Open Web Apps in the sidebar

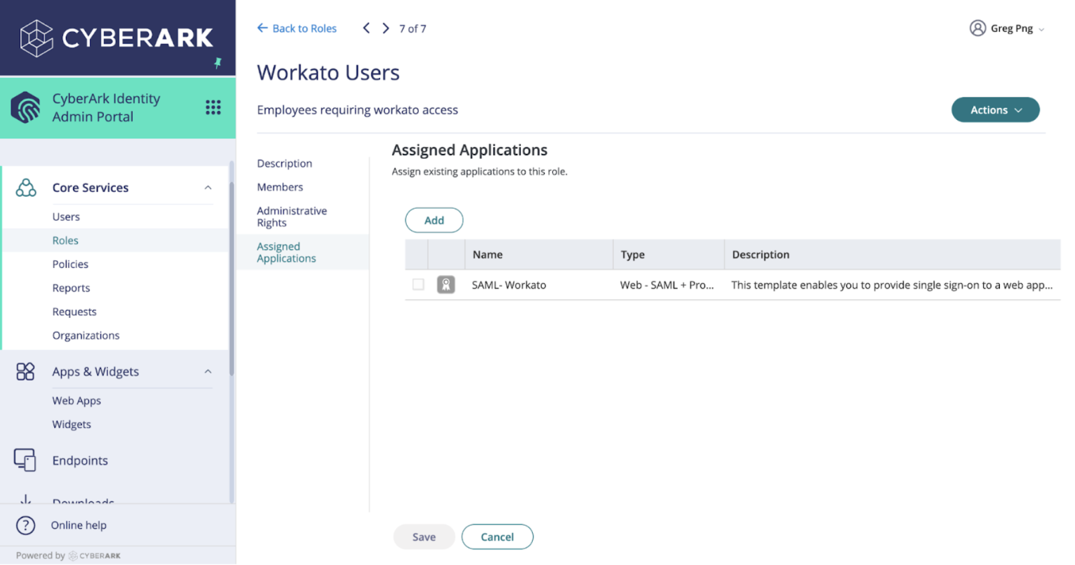76,401
